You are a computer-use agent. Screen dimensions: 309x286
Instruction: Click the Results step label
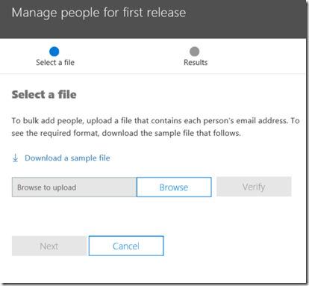(196, 63)
